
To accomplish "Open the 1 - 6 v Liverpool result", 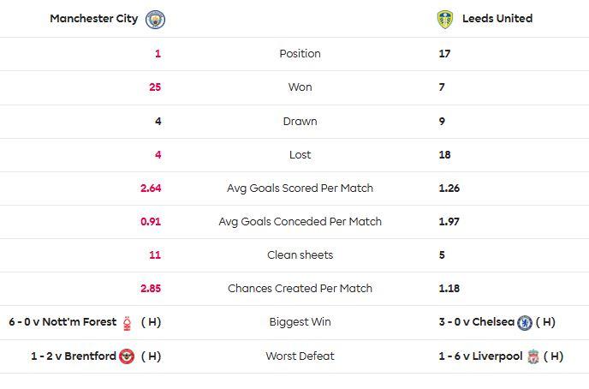I will coord(479,356).
